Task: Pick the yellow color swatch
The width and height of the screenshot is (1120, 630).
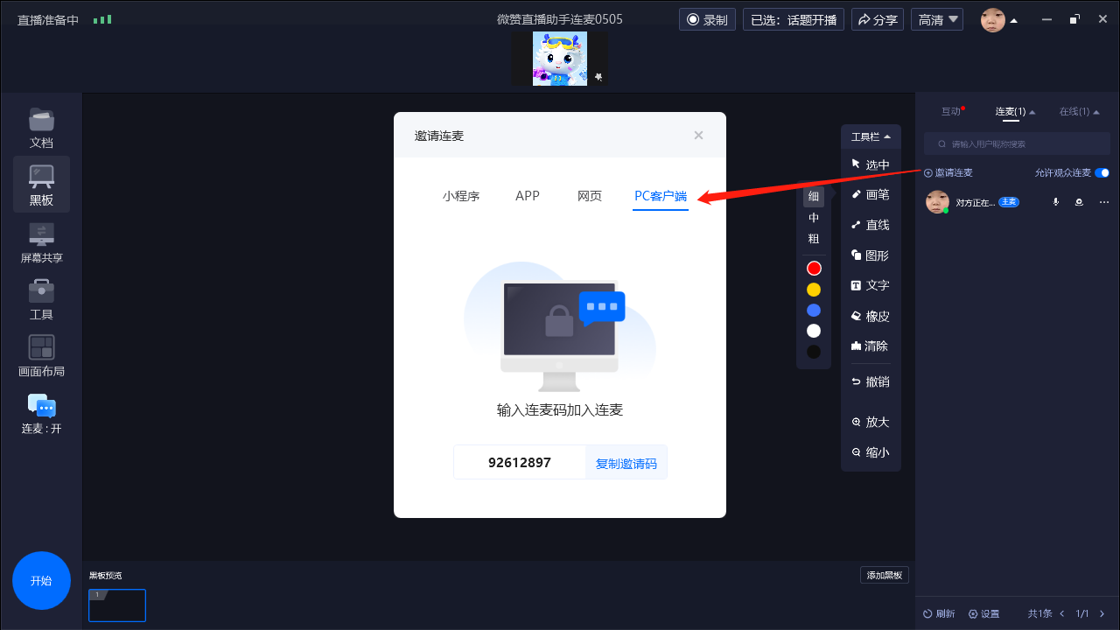Action: tap(814, 290)
